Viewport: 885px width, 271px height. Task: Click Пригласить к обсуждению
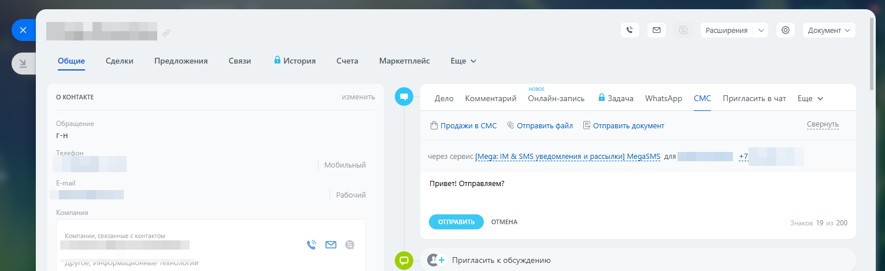pos(501,261)
